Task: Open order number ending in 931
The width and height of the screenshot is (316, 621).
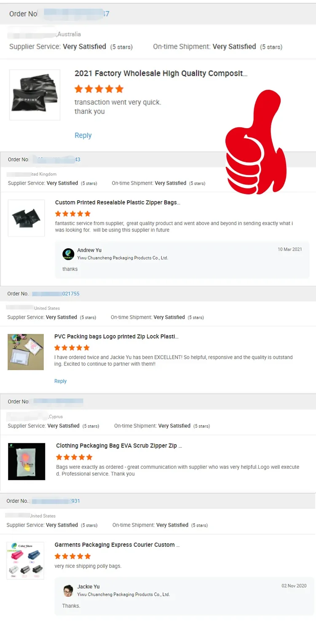Action: pyautogui.click(x=56, y=501)
